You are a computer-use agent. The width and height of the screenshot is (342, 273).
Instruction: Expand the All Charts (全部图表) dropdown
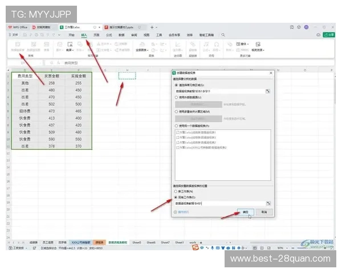tap(148, 50)
